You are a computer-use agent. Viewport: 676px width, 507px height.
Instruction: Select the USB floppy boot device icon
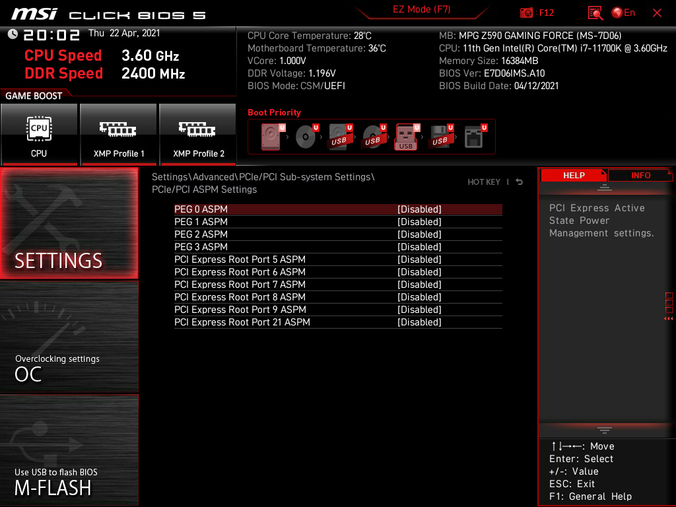pyautogui.click(x=441, y=137)
